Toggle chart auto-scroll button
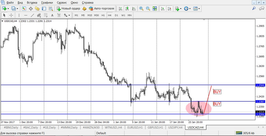266x136 pixels. 163,8
